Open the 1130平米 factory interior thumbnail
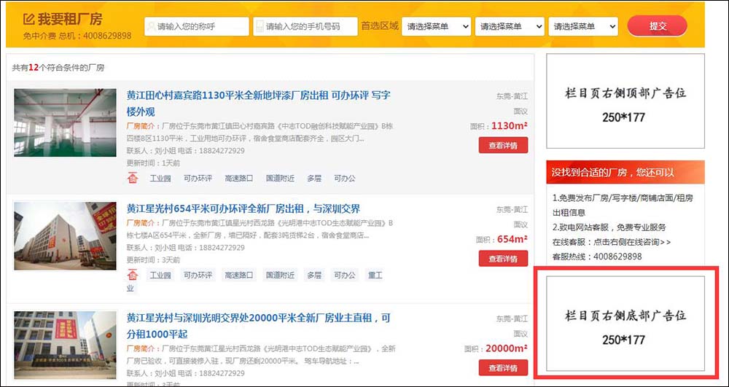Screen dimensions: 729x387 click(x=65, y=122)
